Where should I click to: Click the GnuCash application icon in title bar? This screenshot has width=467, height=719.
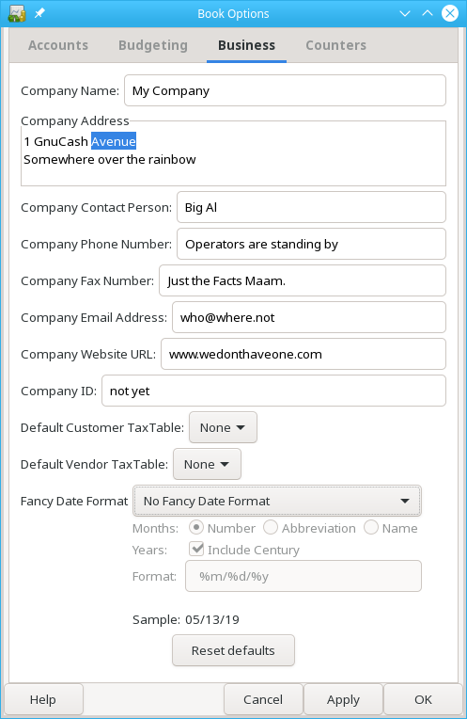pyautogui.click(x=17, y=14)
